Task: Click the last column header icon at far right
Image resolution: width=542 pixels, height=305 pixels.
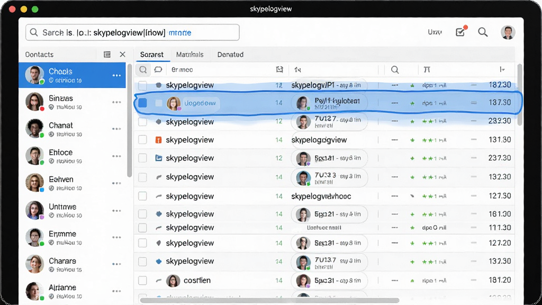Action: 502,69
